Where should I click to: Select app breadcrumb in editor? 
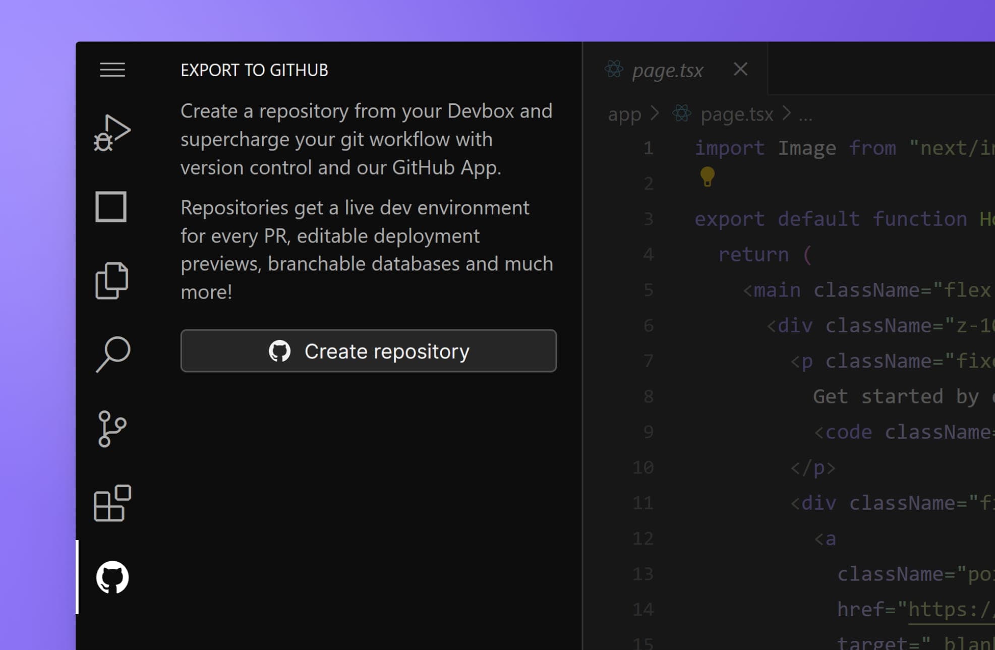tap(622, 114)
